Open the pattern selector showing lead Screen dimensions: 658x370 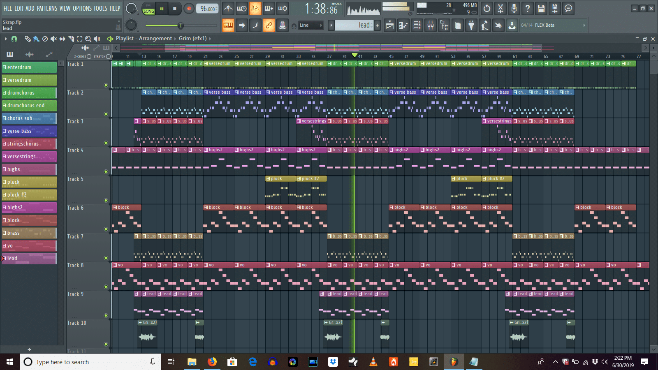tap(354, 25)
